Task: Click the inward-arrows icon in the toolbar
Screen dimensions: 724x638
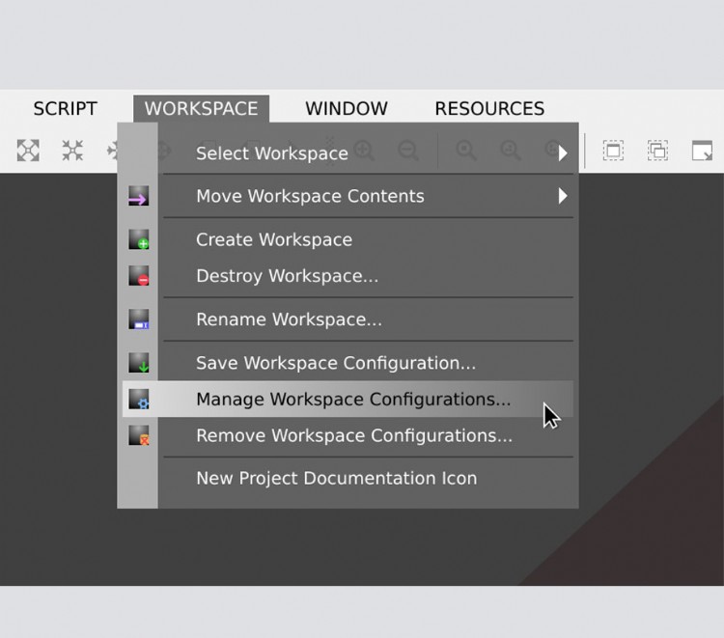Action: pyautogui.click(x=72, y=150)
